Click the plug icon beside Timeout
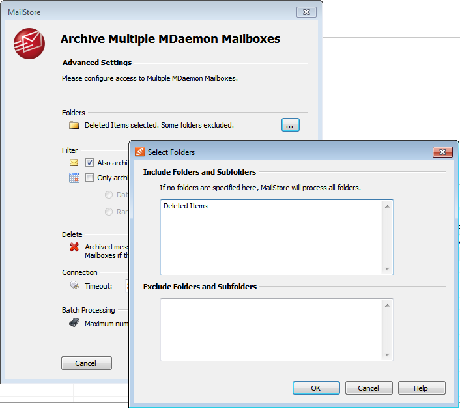This screenshot has width=460, height=409. (74, 285)
